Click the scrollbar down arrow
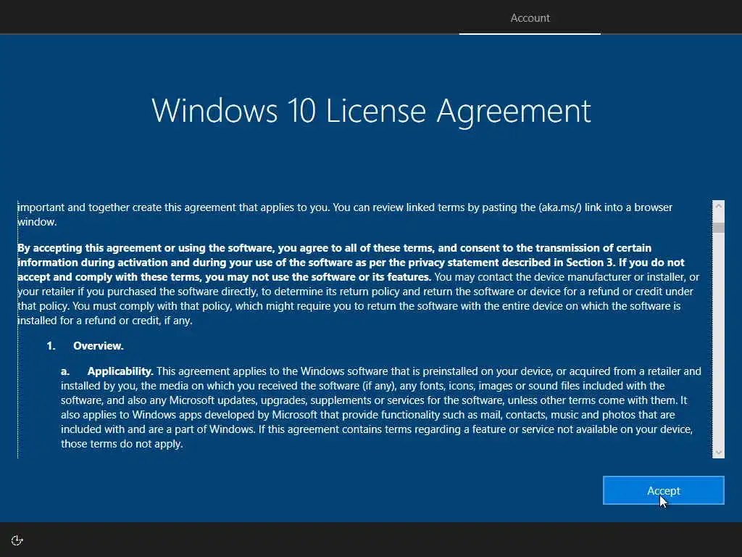742x557 pixels. pos(718,453)
